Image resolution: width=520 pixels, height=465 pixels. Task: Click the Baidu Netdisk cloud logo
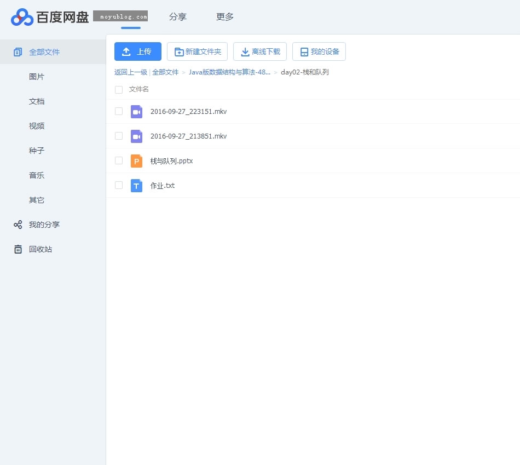click(22, 17)
